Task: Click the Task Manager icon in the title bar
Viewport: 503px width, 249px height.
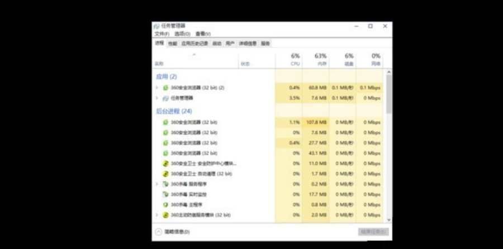Action: [156, 26]
